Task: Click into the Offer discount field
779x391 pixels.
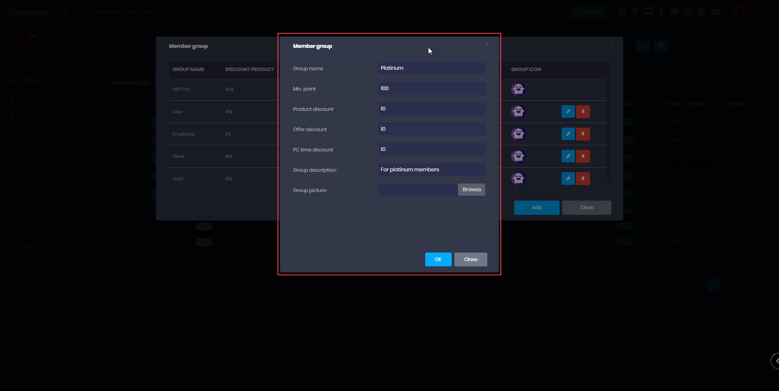Action: pyautogui.click(x=431, y=129)
